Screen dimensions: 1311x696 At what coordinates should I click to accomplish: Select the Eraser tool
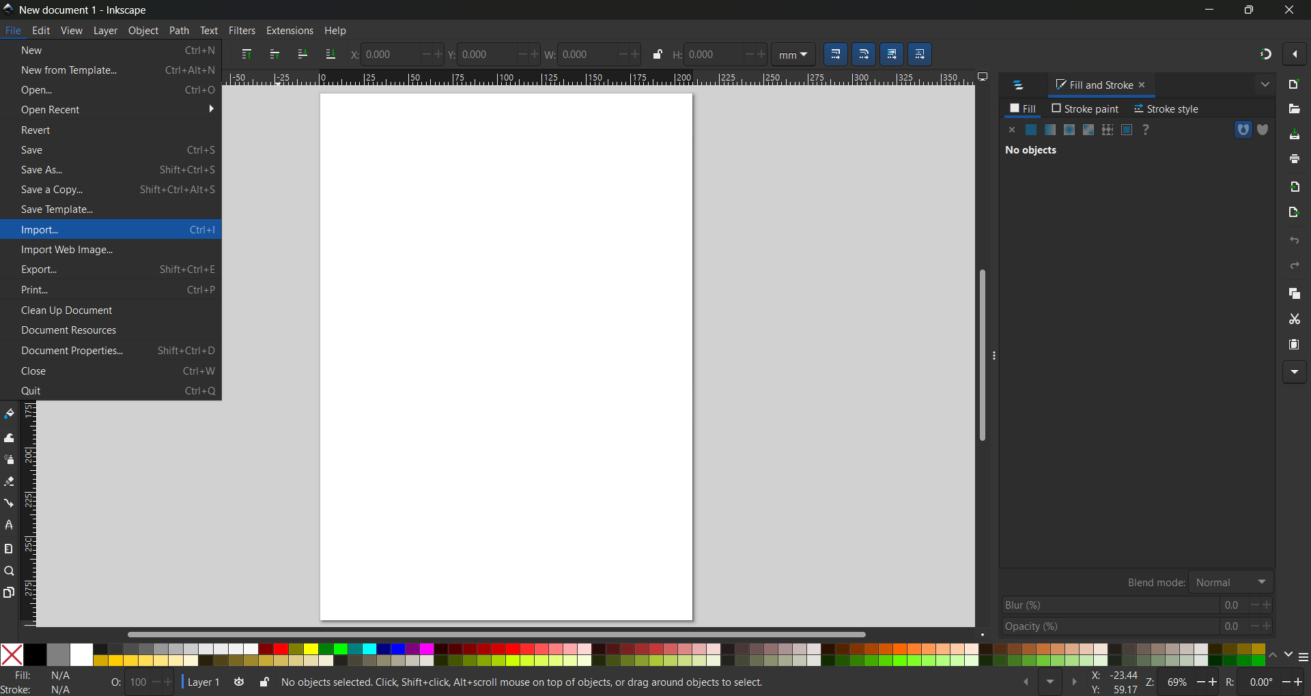tap(9, 482)
